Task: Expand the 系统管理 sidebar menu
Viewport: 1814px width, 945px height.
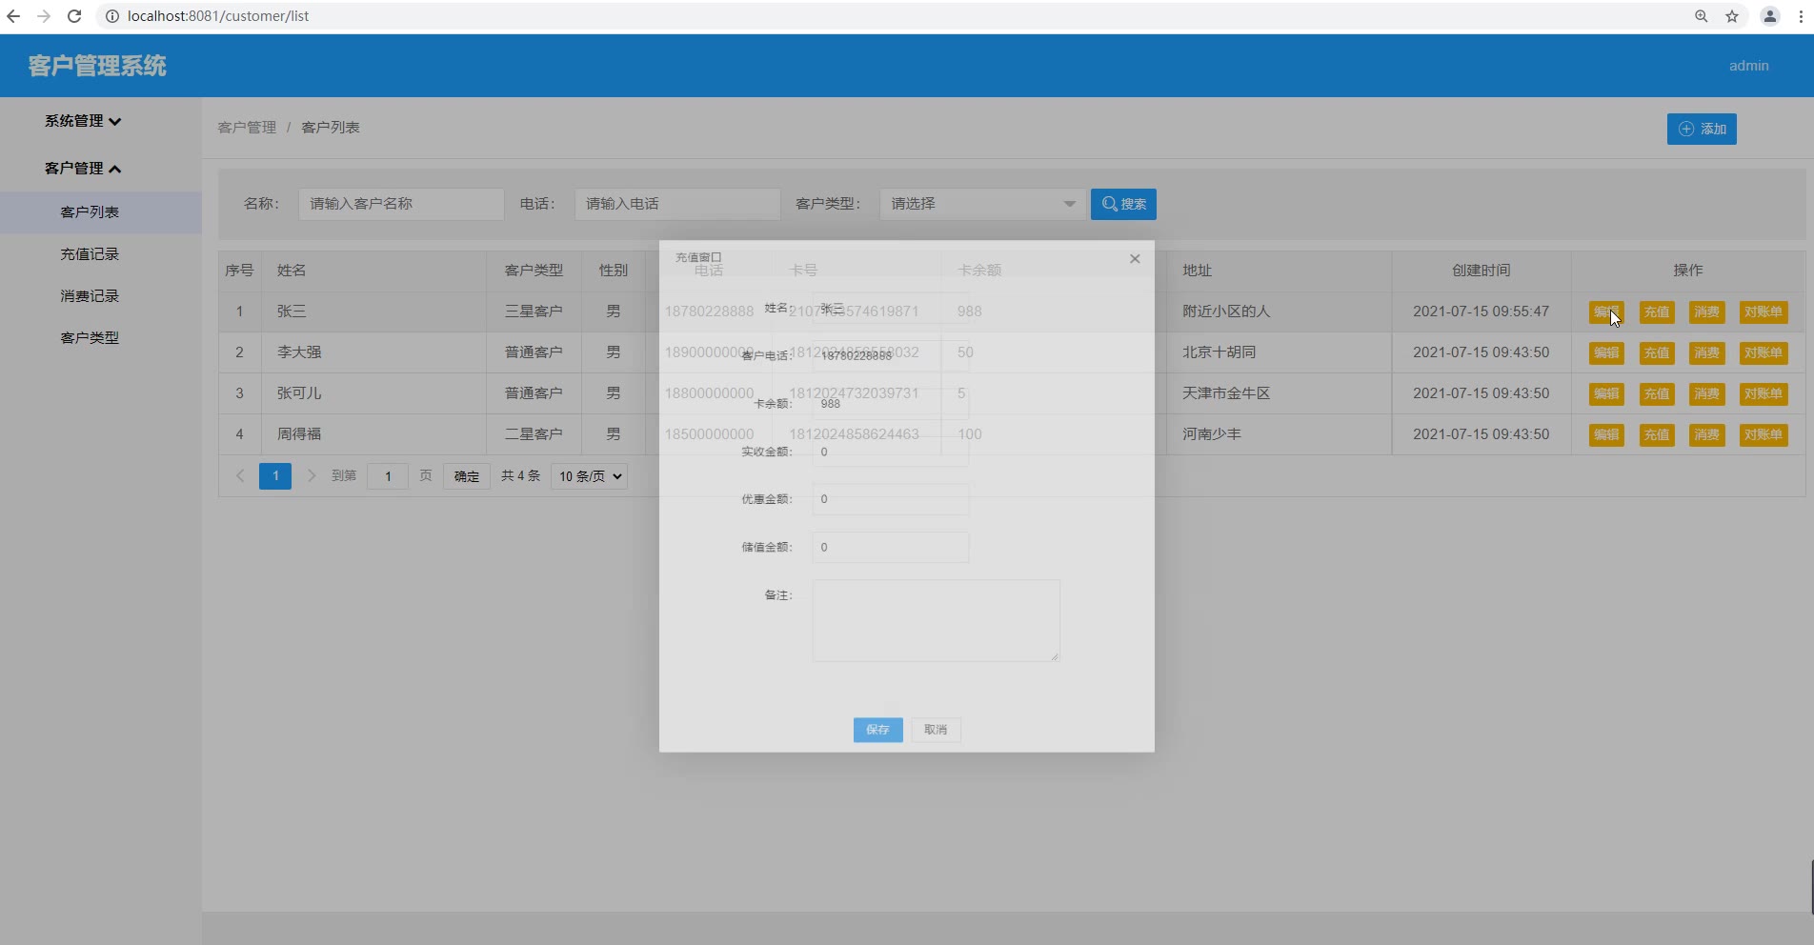Action: click(83, 121)
